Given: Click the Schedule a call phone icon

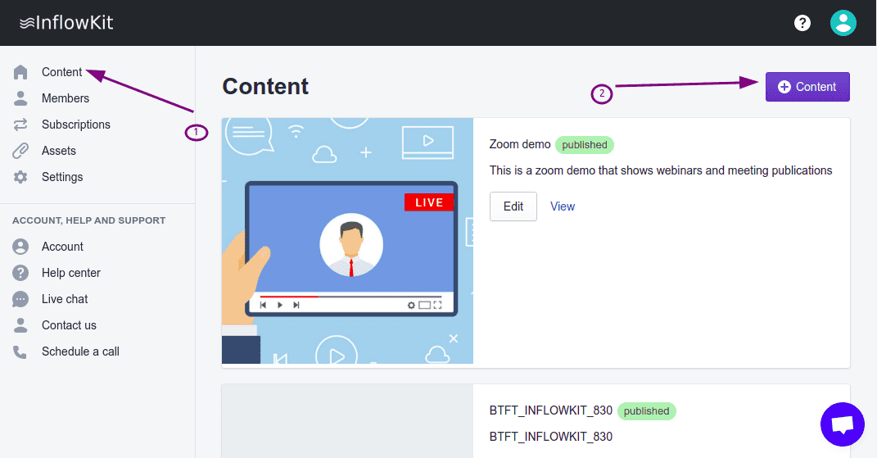Looking at the screenshot, I should pyautogui.click(x=20, y=351).
